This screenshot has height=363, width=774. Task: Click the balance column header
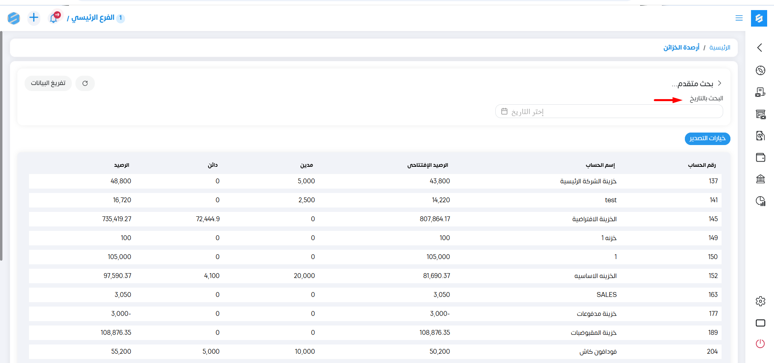121,165
